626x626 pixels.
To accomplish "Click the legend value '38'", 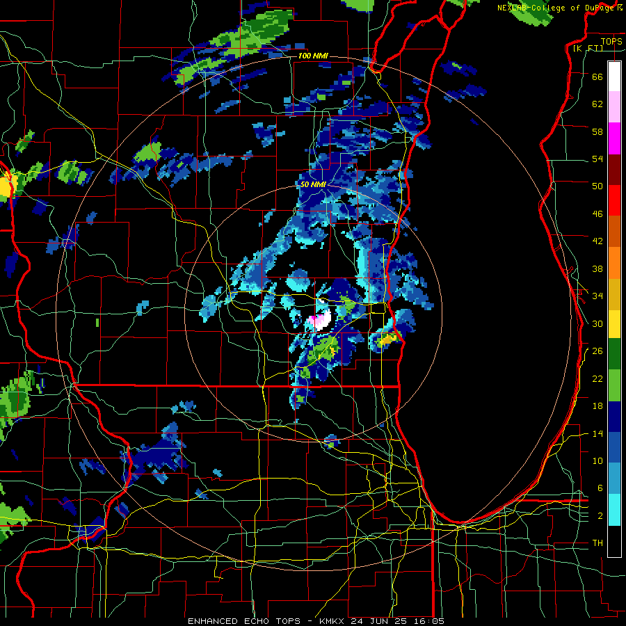I will [597, 268].
